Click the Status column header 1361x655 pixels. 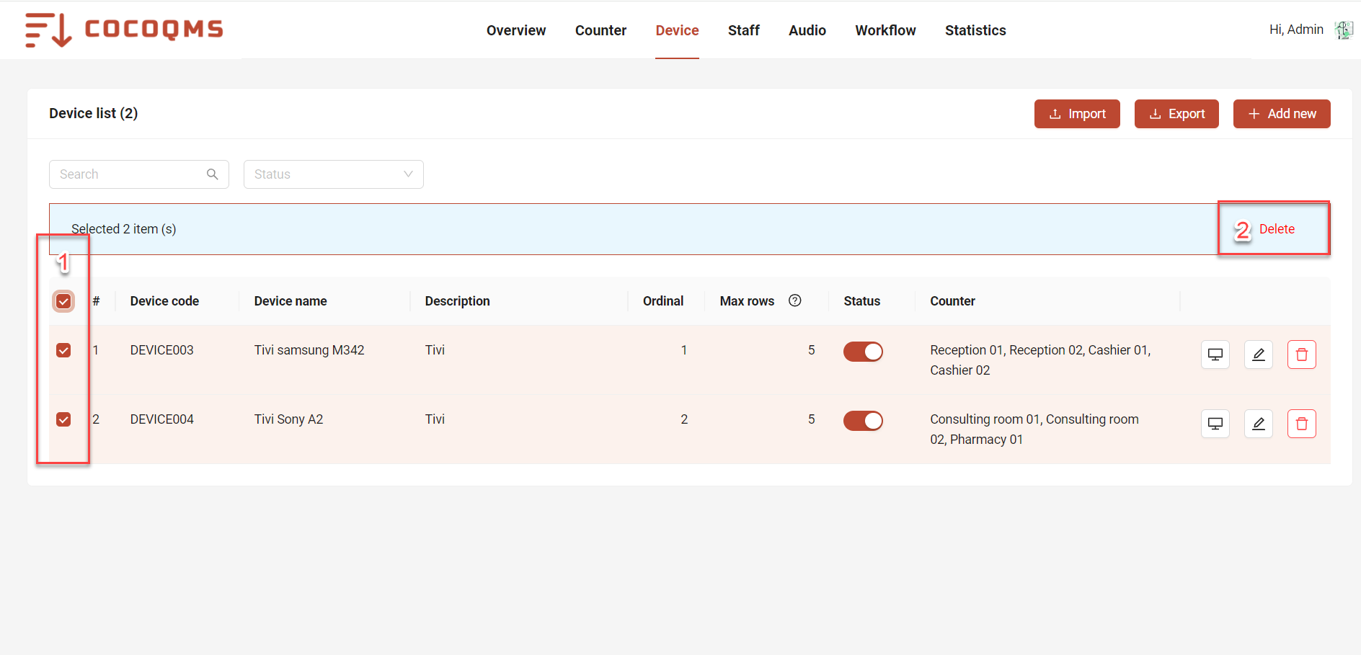tap(862, 301)
